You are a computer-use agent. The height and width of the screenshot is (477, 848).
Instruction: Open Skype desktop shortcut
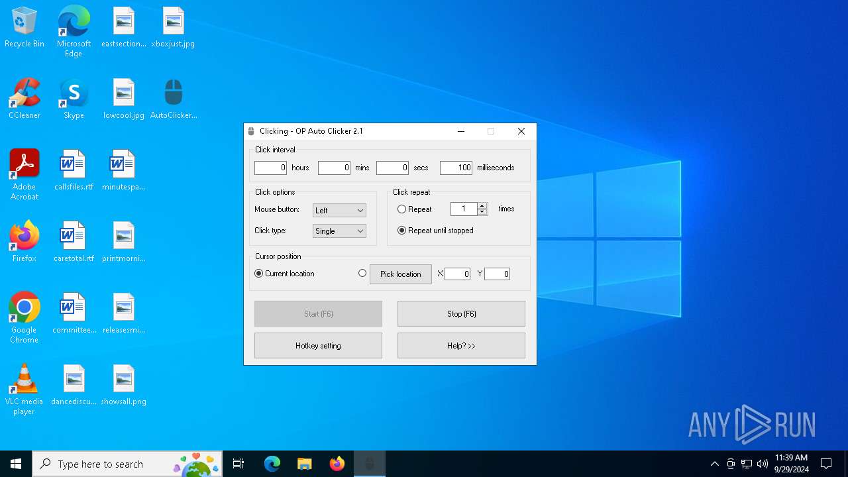pos(74,99)
